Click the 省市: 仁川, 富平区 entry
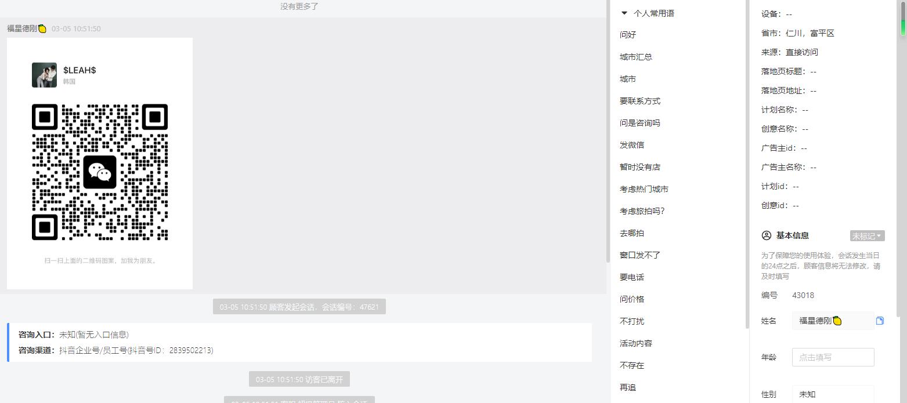 pos(798,33)
